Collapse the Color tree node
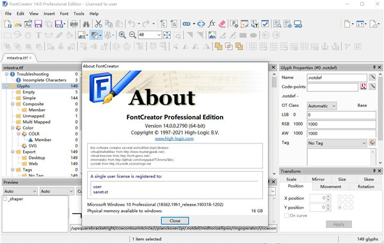Screen dimensions: 384x244 click(x=13, y=128)
